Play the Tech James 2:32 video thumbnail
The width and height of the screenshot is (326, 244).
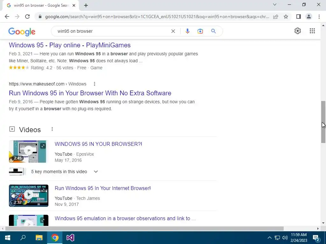(x=28, y=196)
